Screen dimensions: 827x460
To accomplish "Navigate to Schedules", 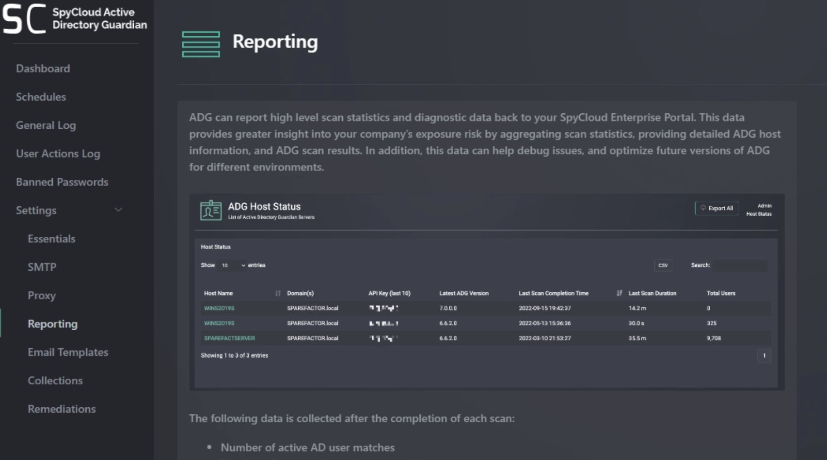I will click(x=41, y=97).
